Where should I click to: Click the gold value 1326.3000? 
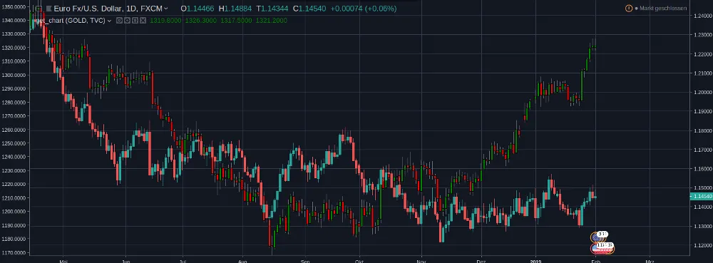coord(201,21)
